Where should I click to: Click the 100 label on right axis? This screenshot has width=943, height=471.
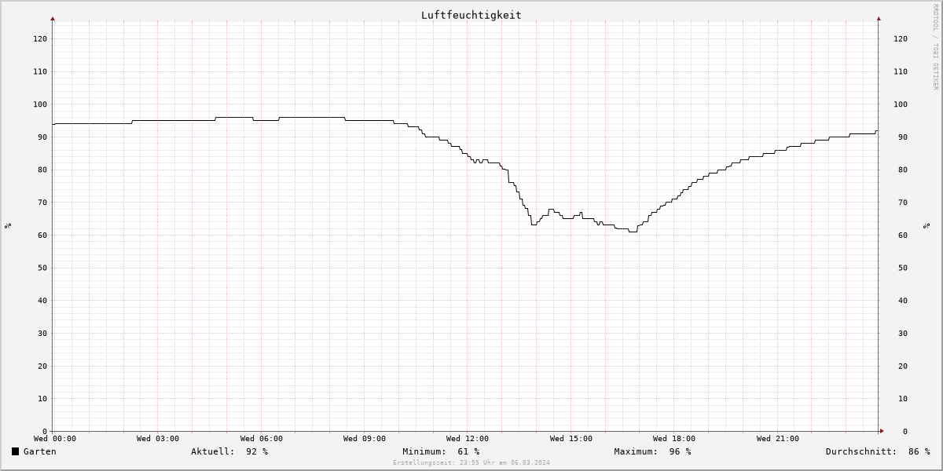point(901,104)
